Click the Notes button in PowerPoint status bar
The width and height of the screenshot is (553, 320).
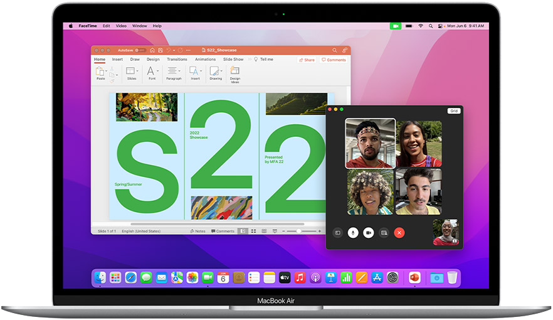coord(197,231)
